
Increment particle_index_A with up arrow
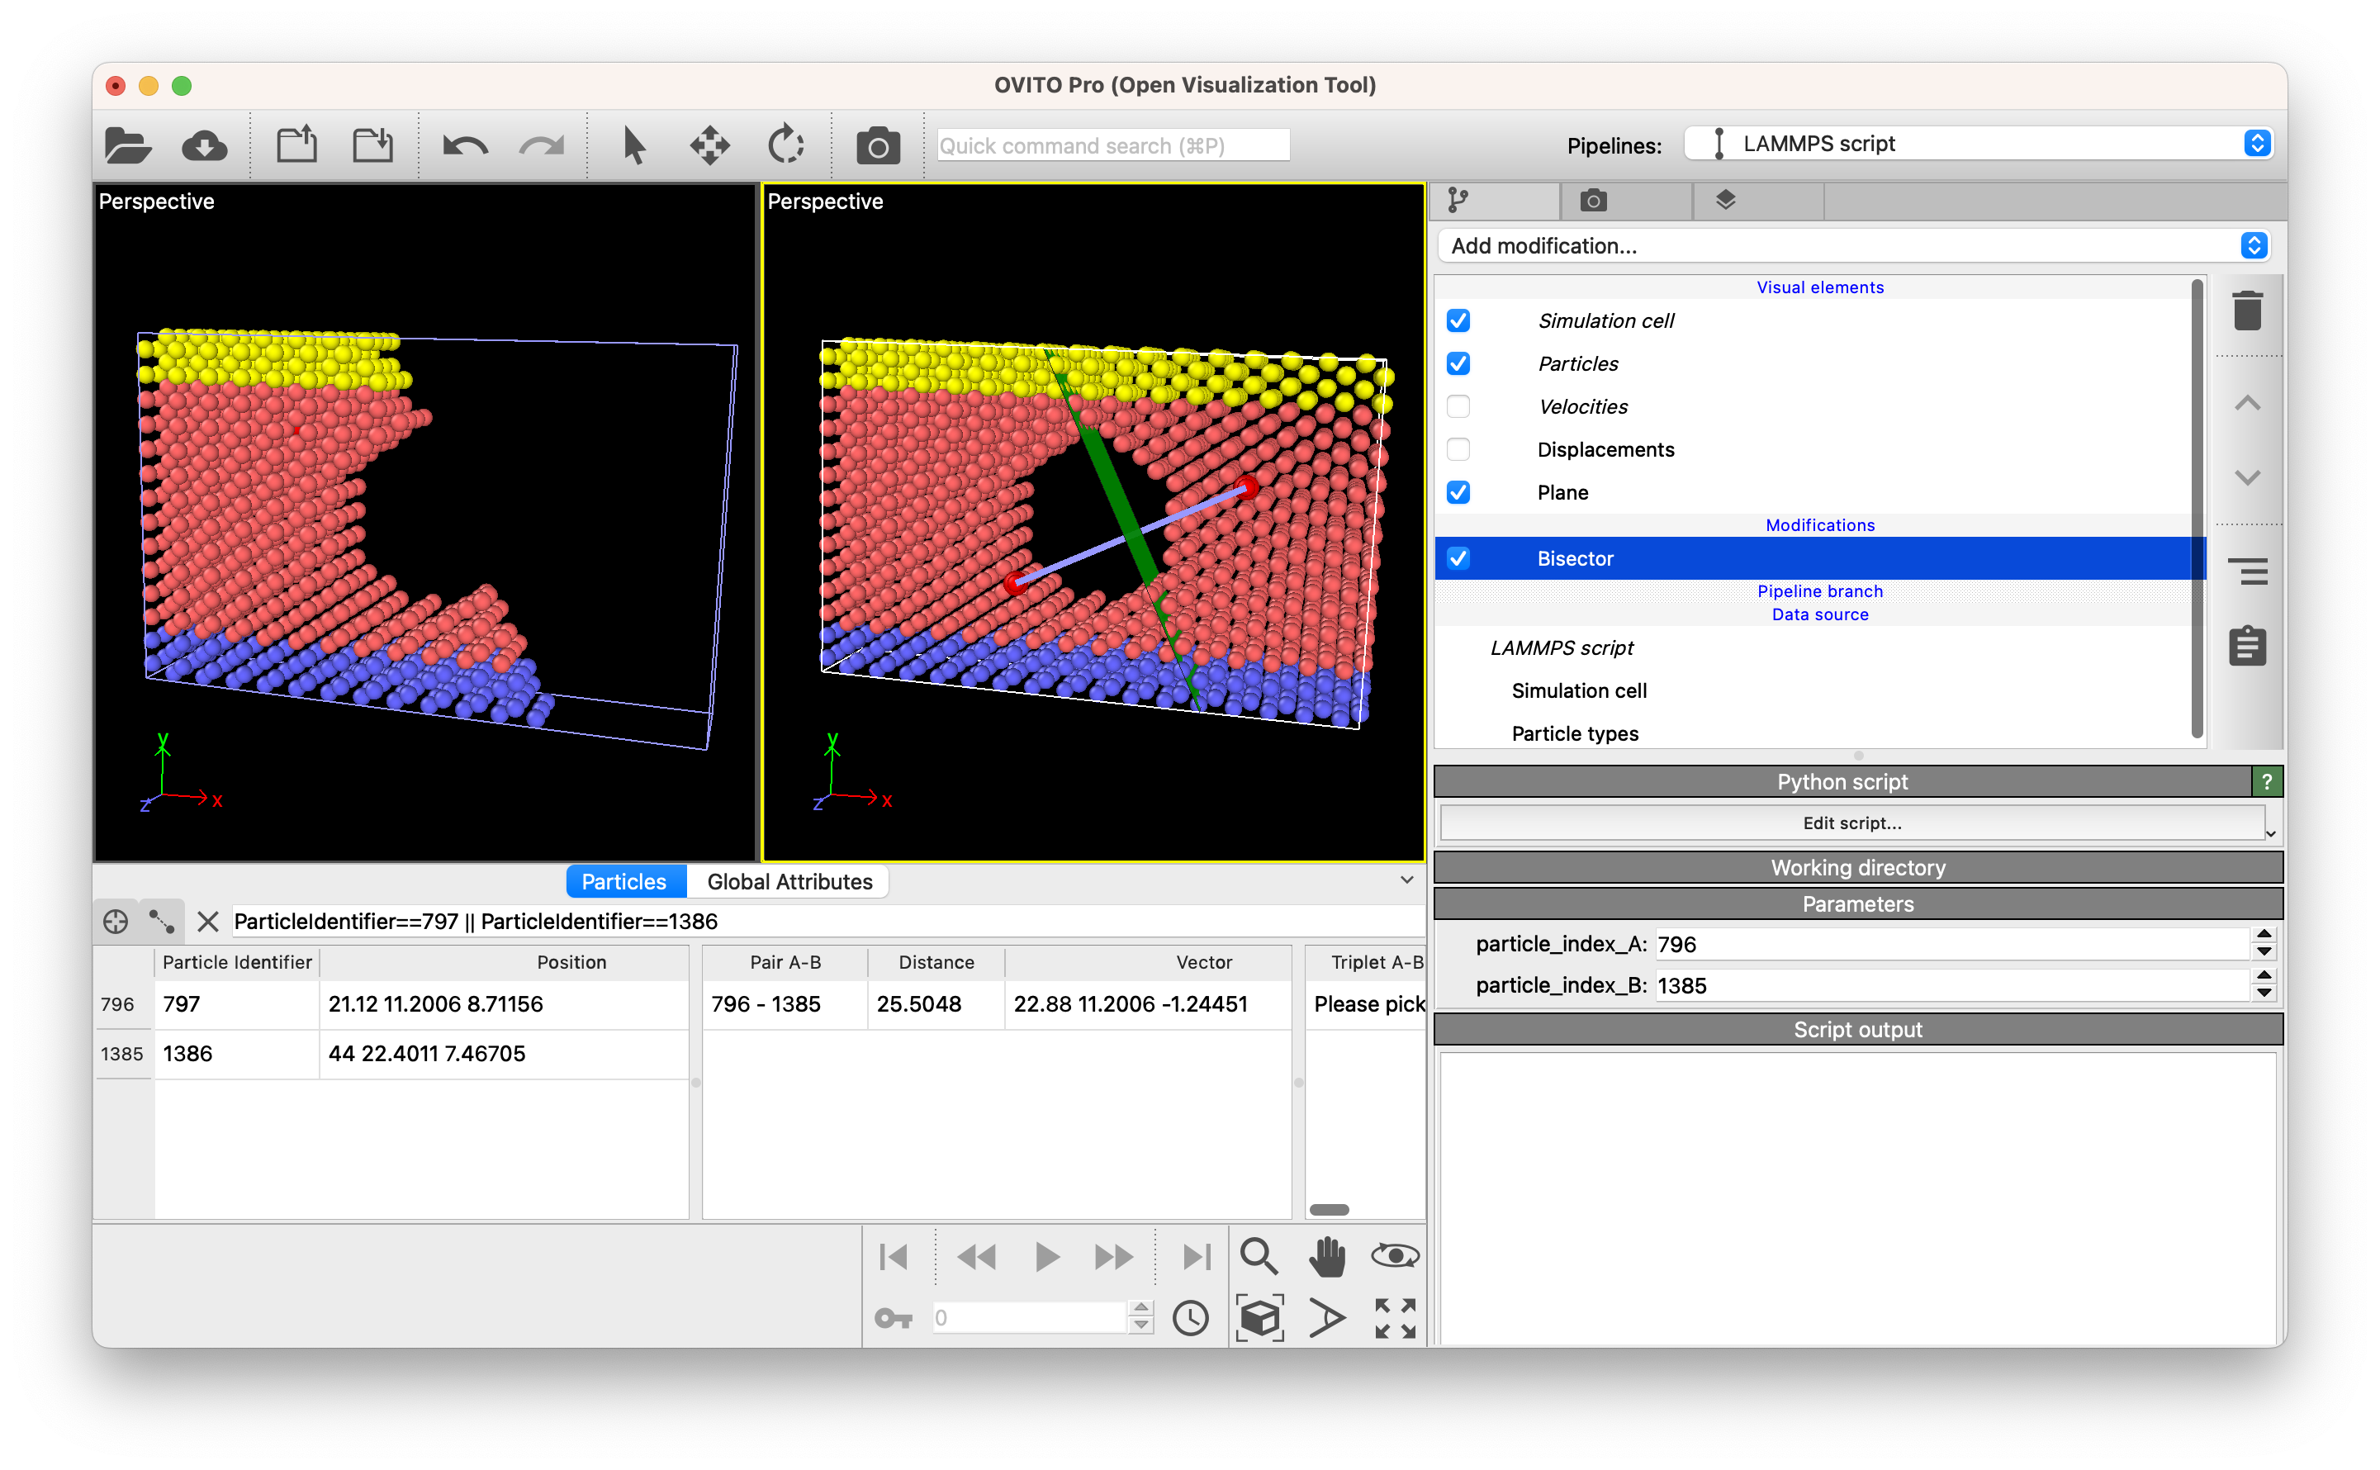point(2264,934)
